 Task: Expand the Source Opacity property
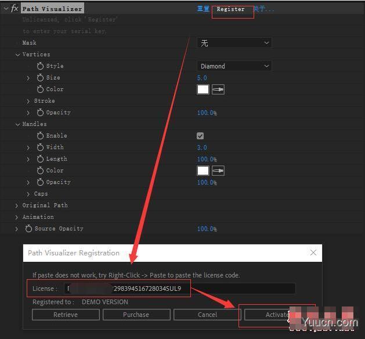tap(16, 229)
